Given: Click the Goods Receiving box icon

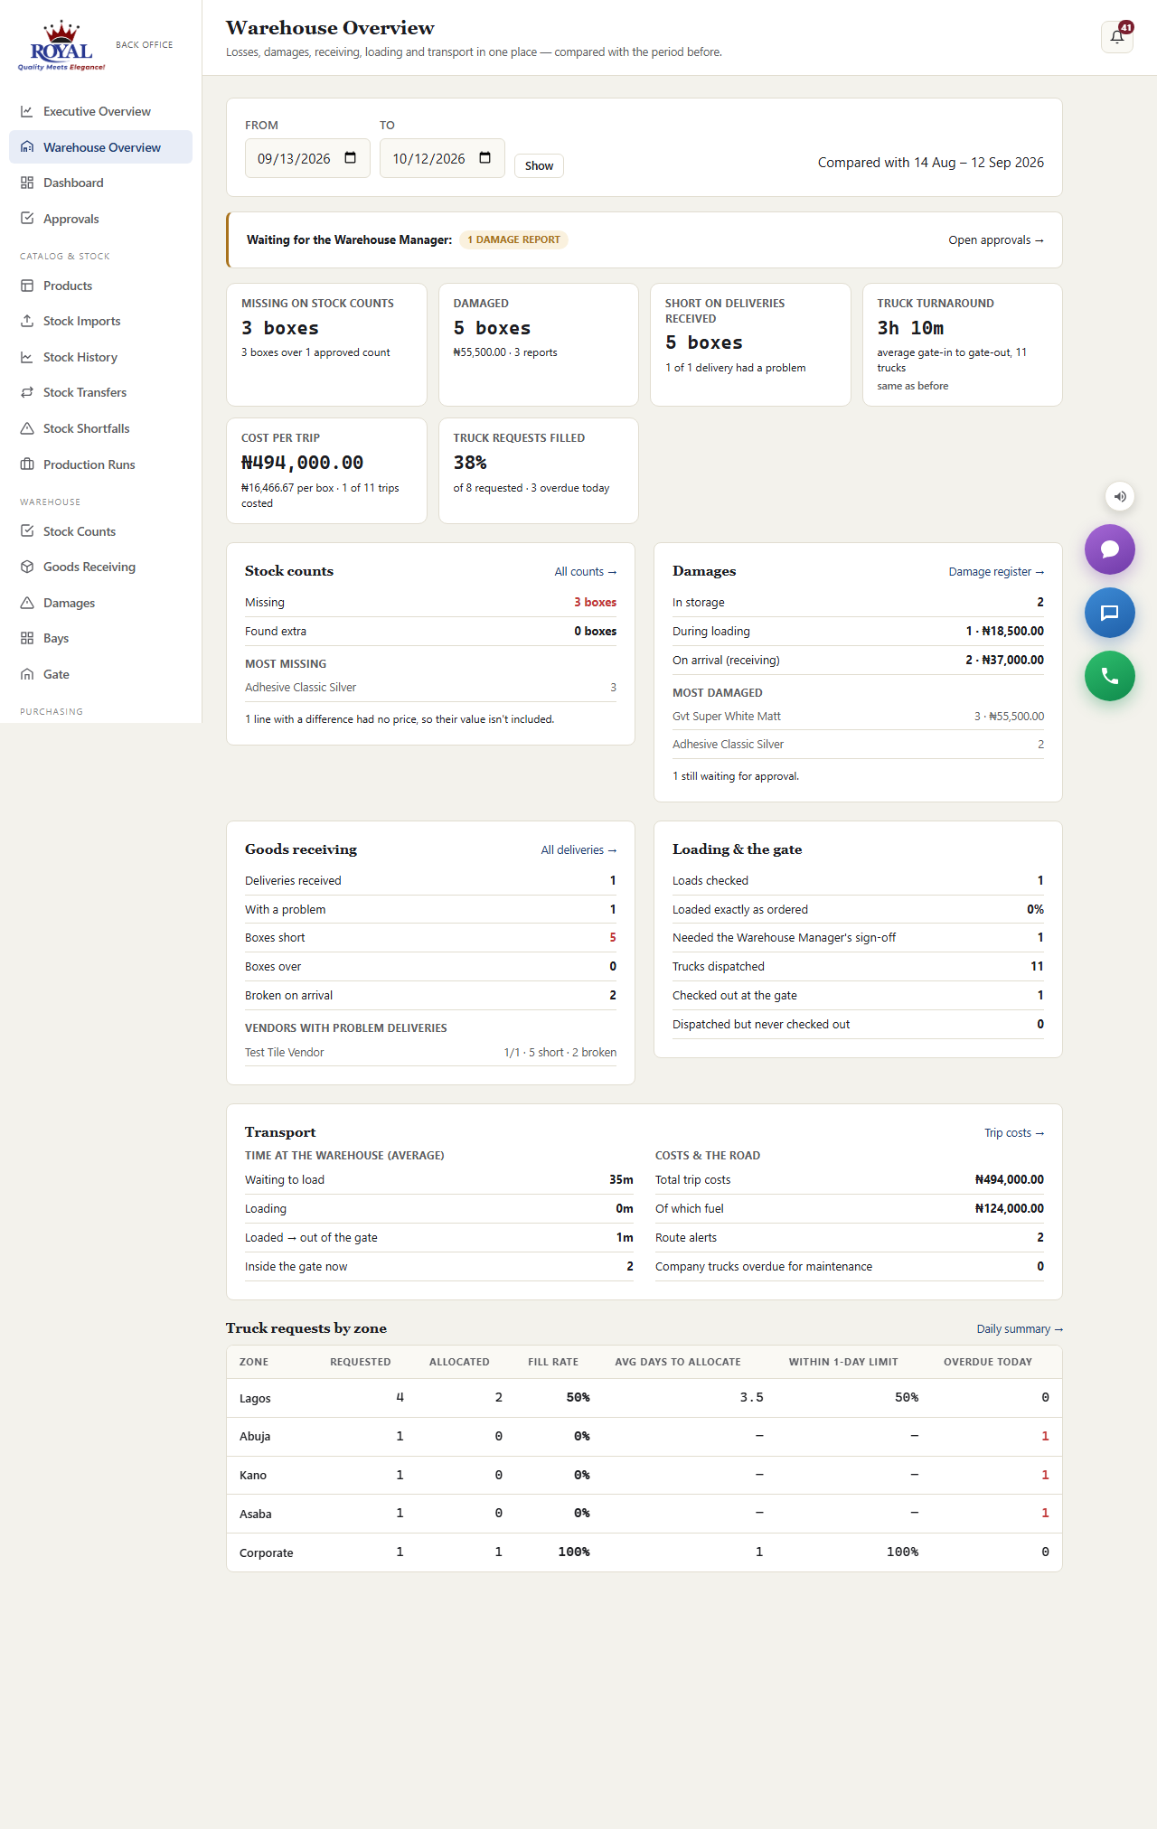Looking at the screenshot, I should click(x=27, y=567).
